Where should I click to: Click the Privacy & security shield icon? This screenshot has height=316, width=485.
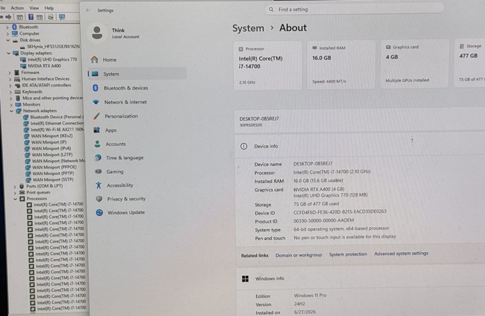coord(99,199)
